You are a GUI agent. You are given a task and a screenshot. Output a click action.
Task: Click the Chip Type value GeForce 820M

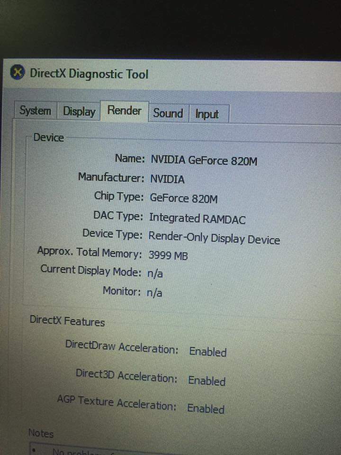point(183,198)
